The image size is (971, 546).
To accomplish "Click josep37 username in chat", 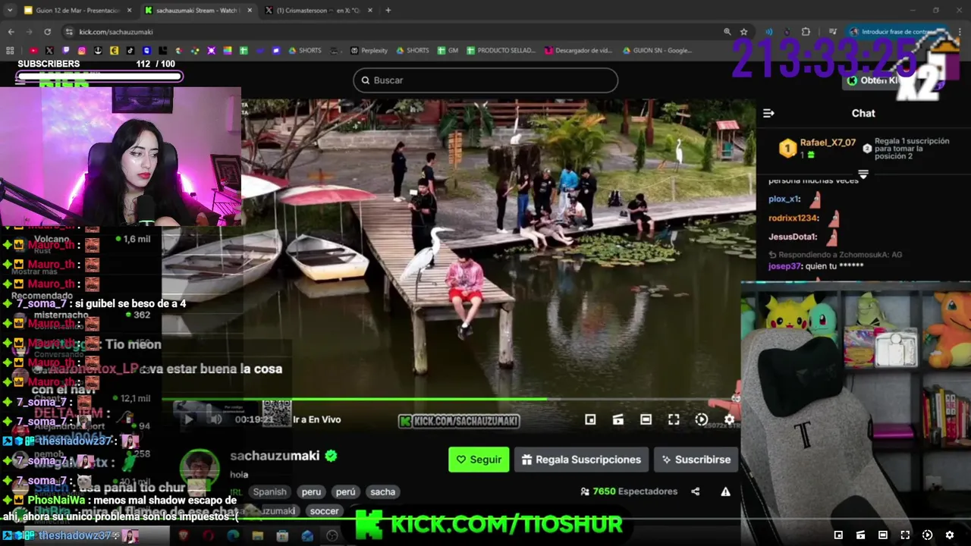I will 784,266.
